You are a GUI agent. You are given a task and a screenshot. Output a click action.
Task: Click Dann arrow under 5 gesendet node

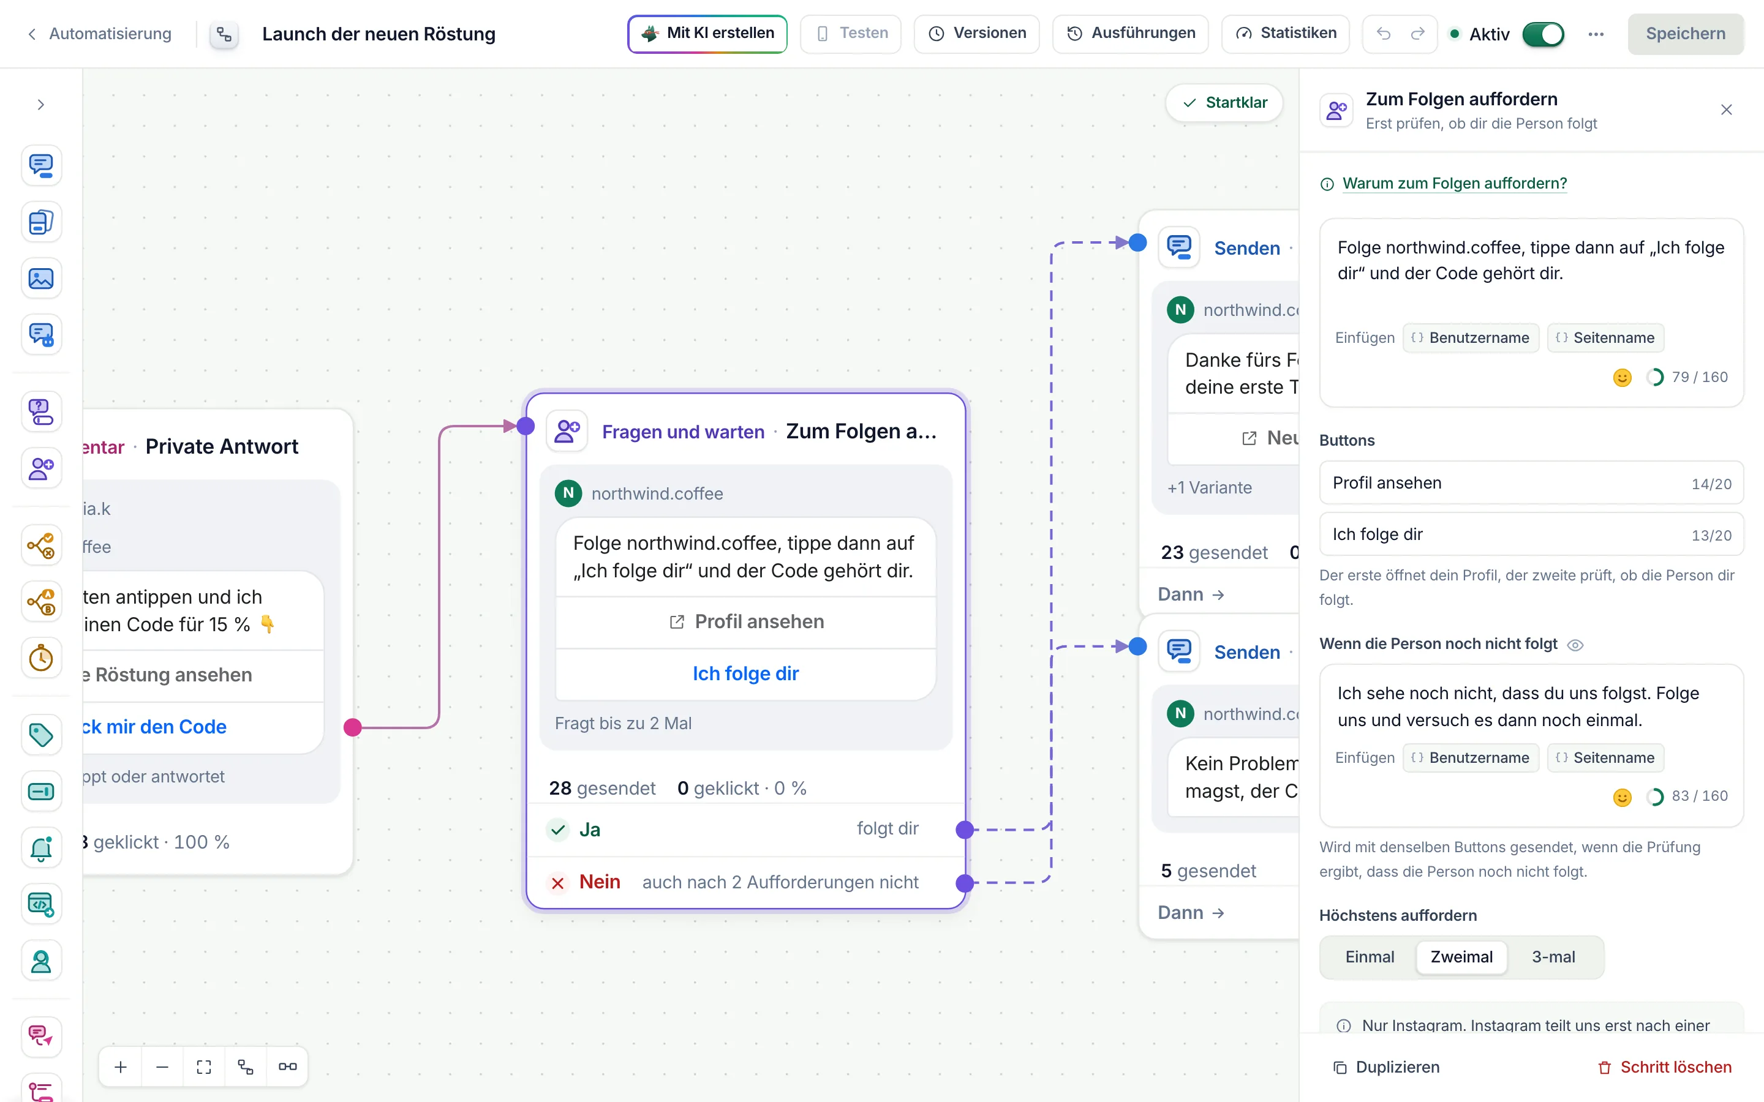click(1191, 912)
